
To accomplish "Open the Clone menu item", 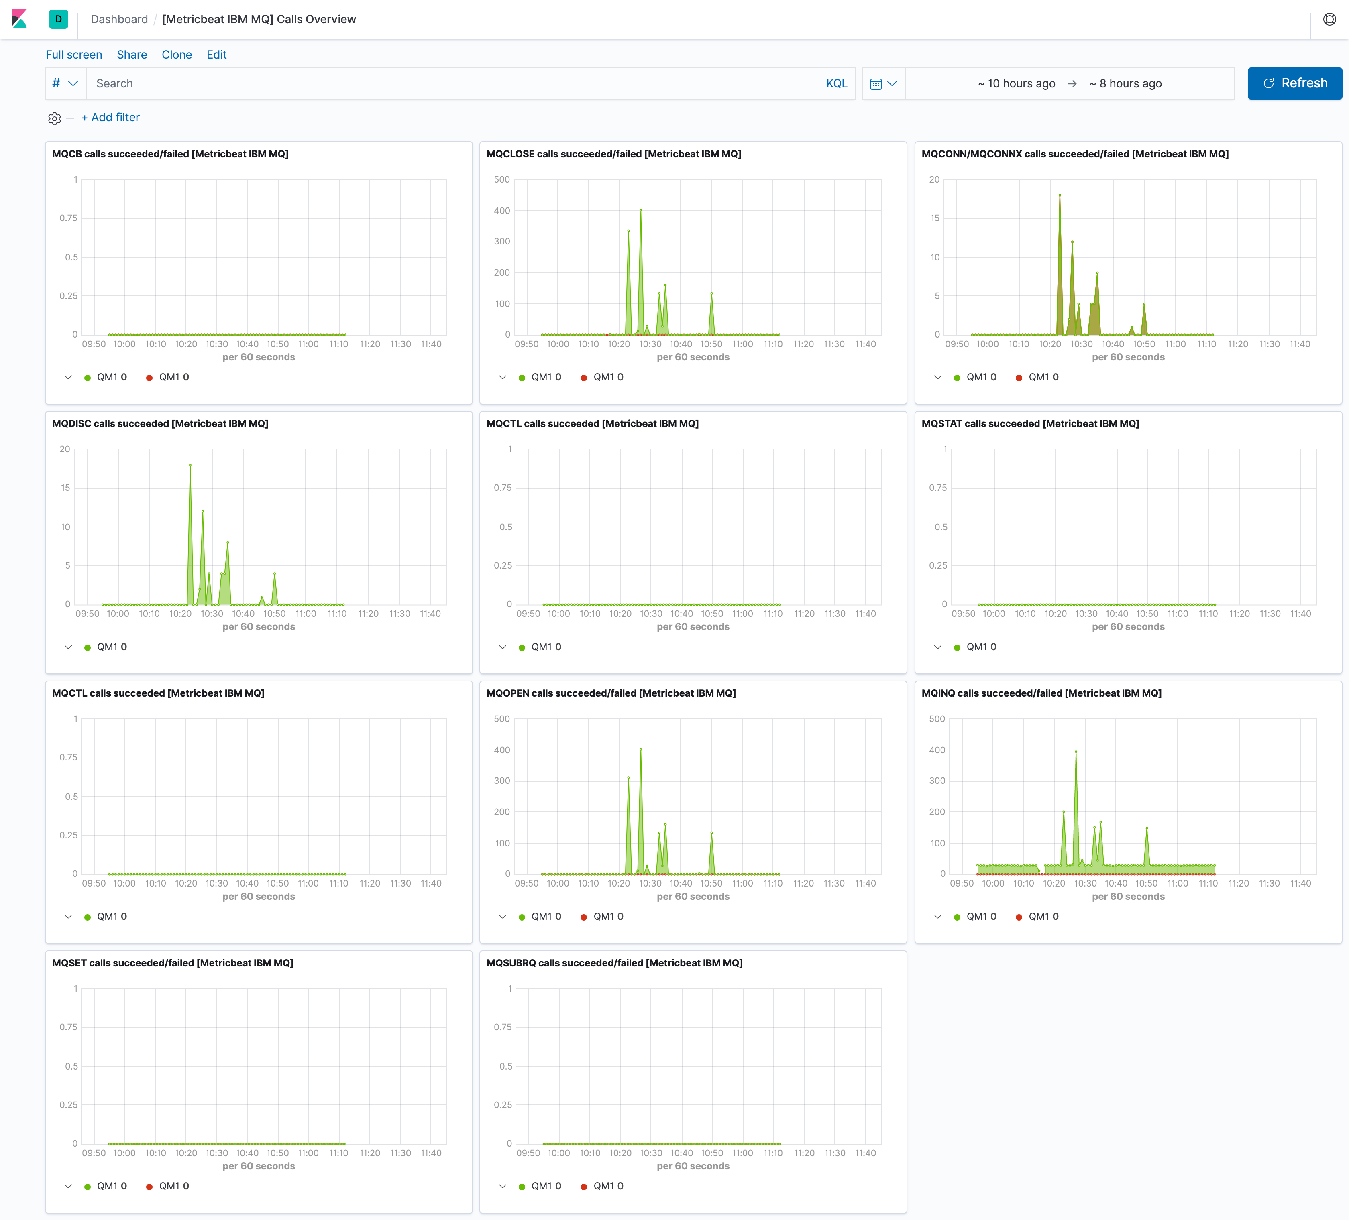I will [x=177, y=55].
